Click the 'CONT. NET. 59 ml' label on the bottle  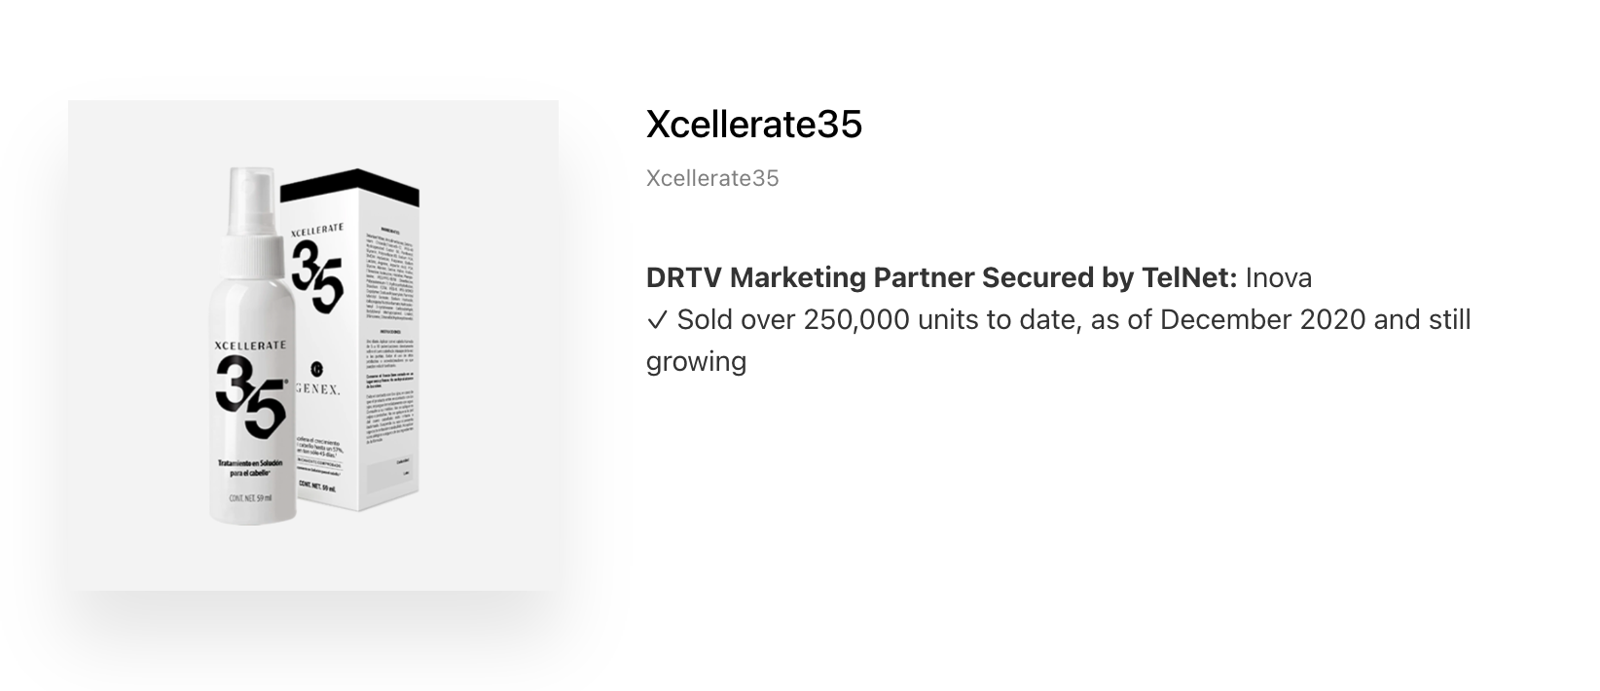(x=250, y=498)
